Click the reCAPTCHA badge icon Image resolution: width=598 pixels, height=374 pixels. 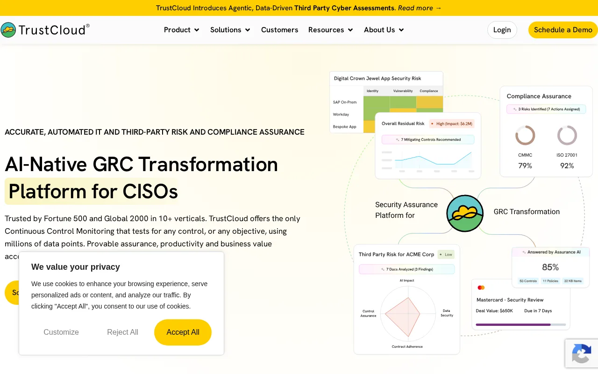pyautogui.click(x=582, y=353)
